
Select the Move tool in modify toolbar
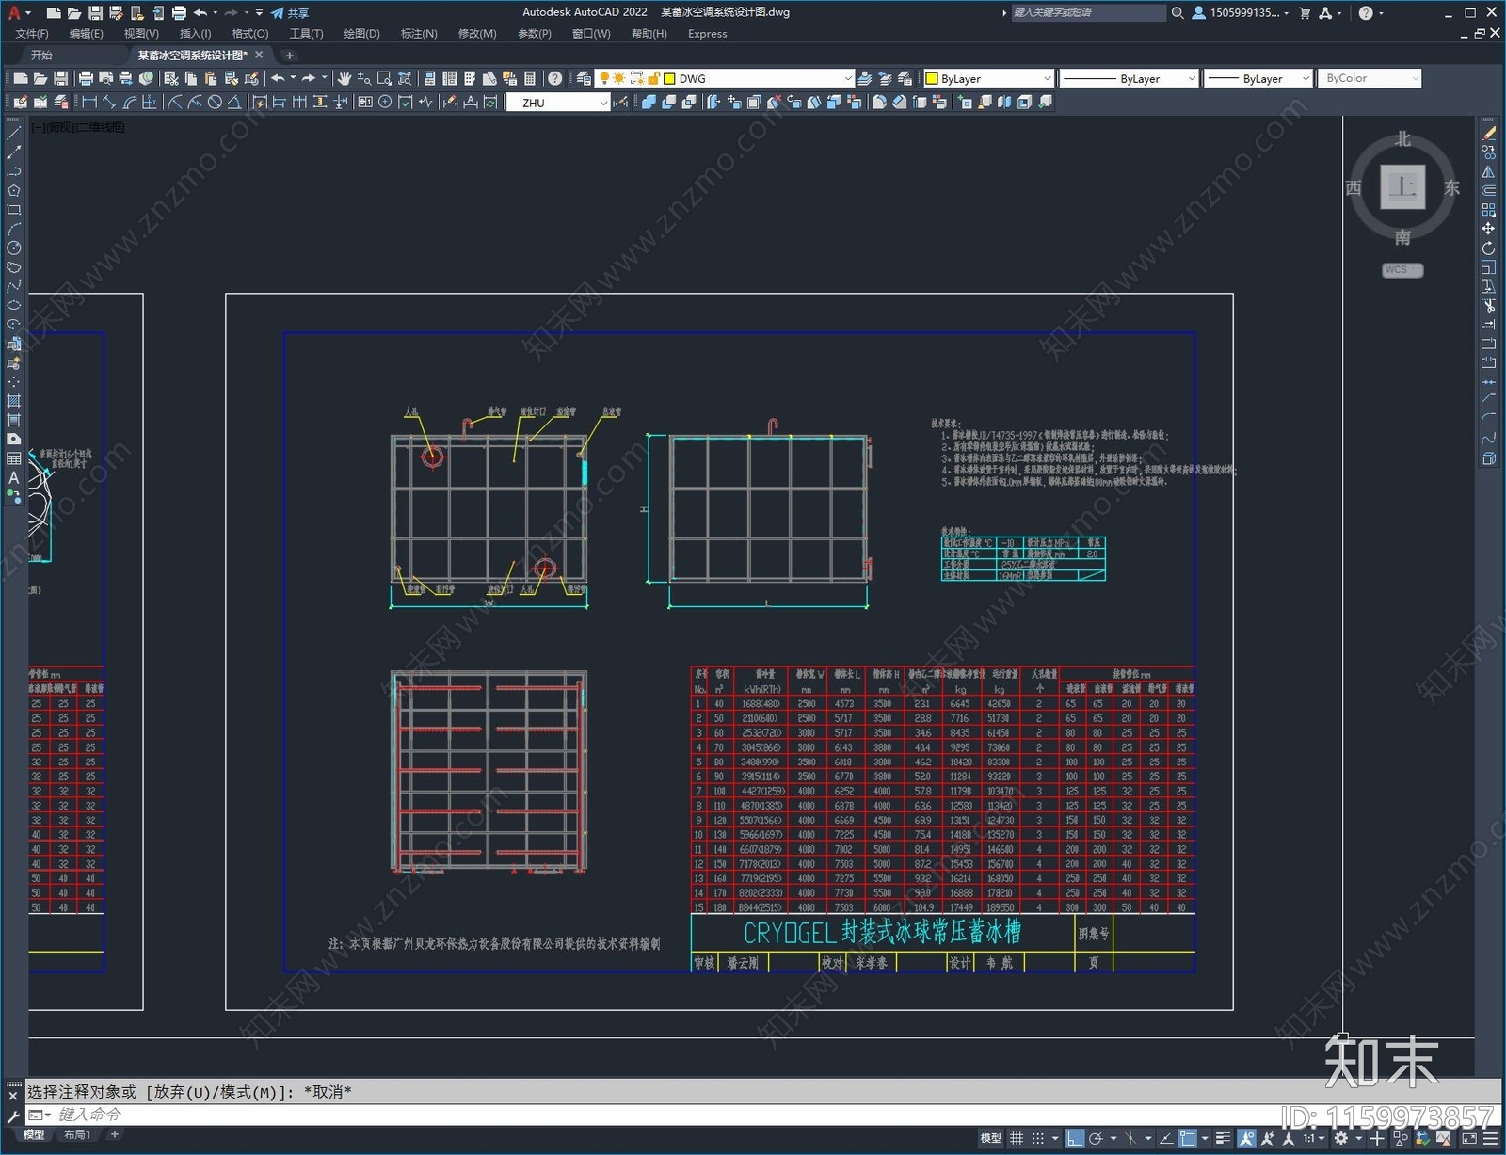(1488, 229)
